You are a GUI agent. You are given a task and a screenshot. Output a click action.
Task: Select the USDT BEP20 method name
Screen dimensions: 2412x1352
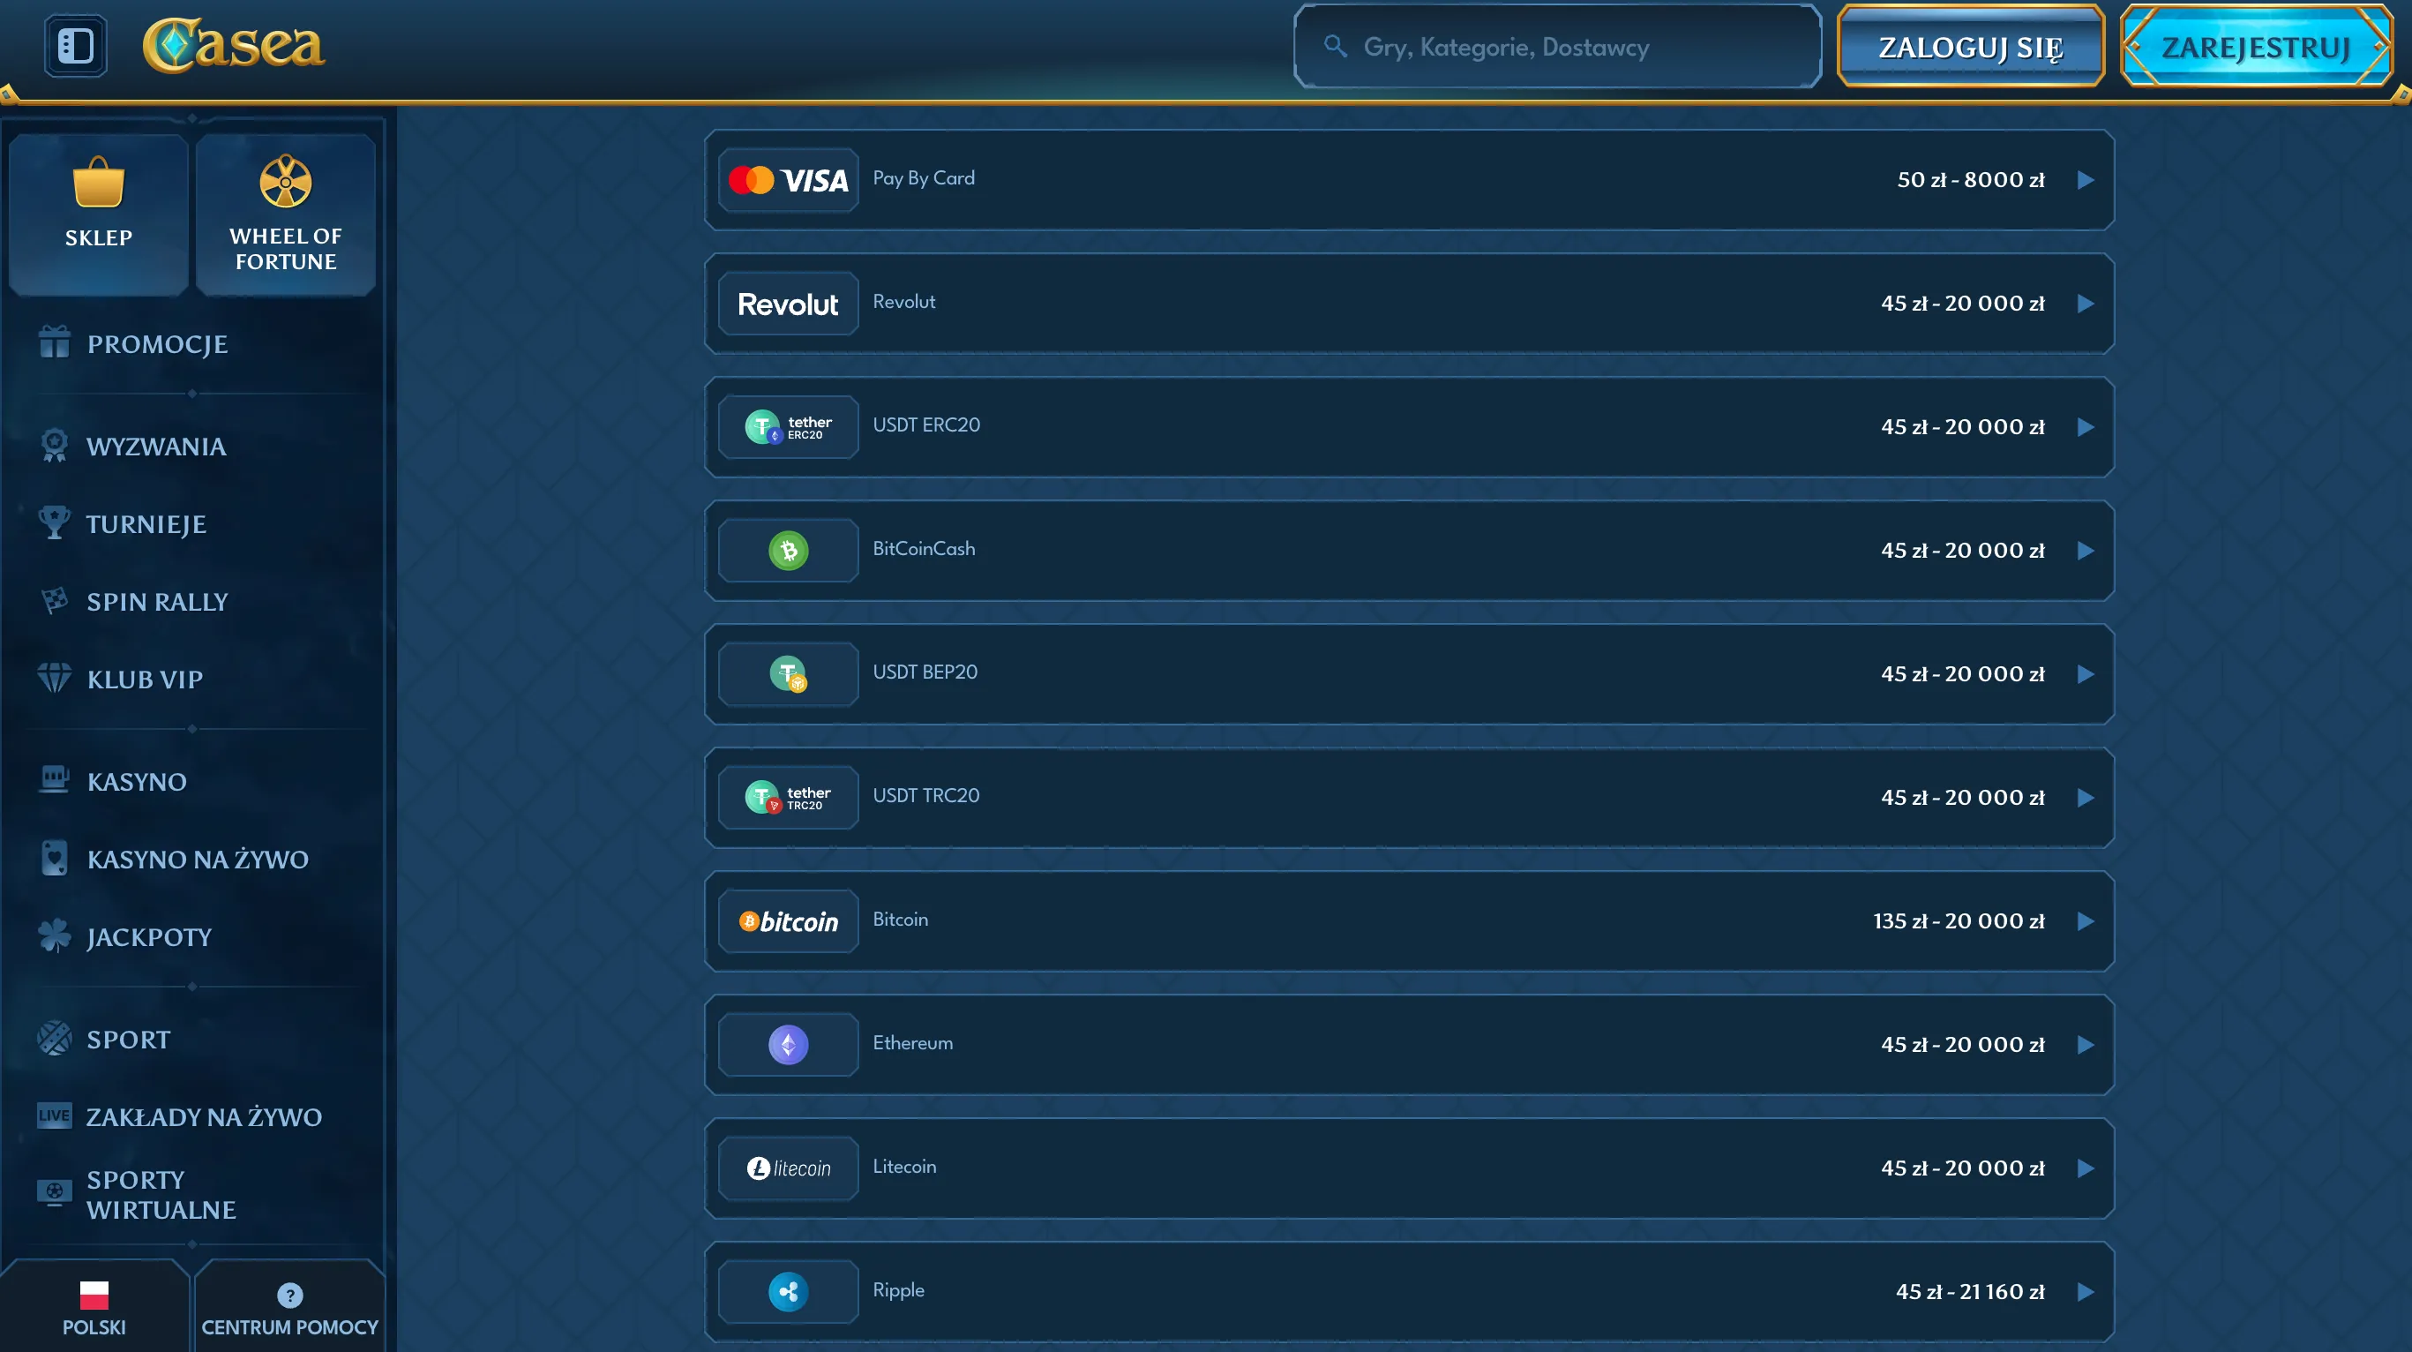[925, 672]
